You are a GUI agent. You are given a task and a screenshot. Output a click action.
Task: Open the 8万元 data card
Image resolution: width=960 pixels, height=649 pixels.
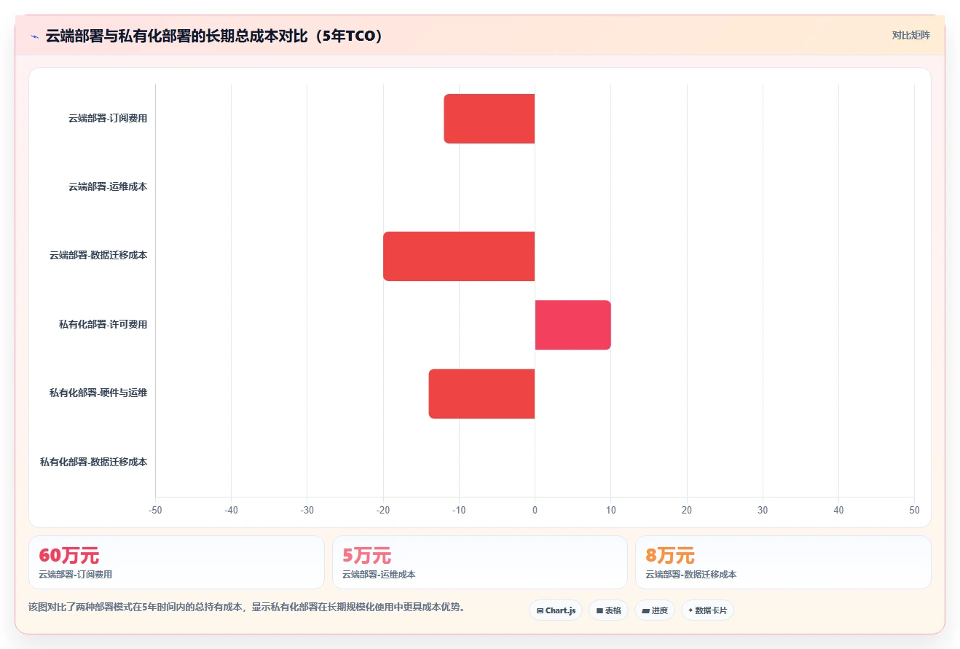pos(783,562)
